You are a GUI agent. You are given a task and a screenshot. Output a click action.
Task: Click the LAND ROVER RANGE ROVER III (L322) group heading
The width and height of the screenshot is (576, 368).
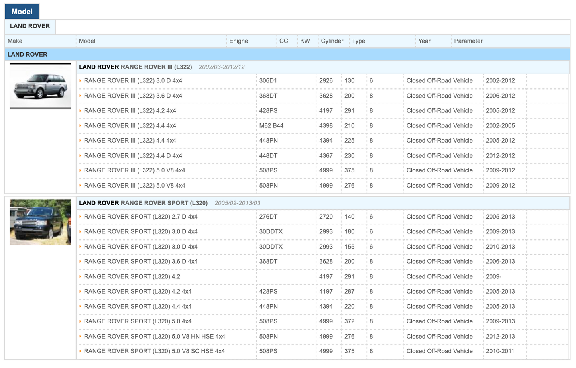click(136, 67)
